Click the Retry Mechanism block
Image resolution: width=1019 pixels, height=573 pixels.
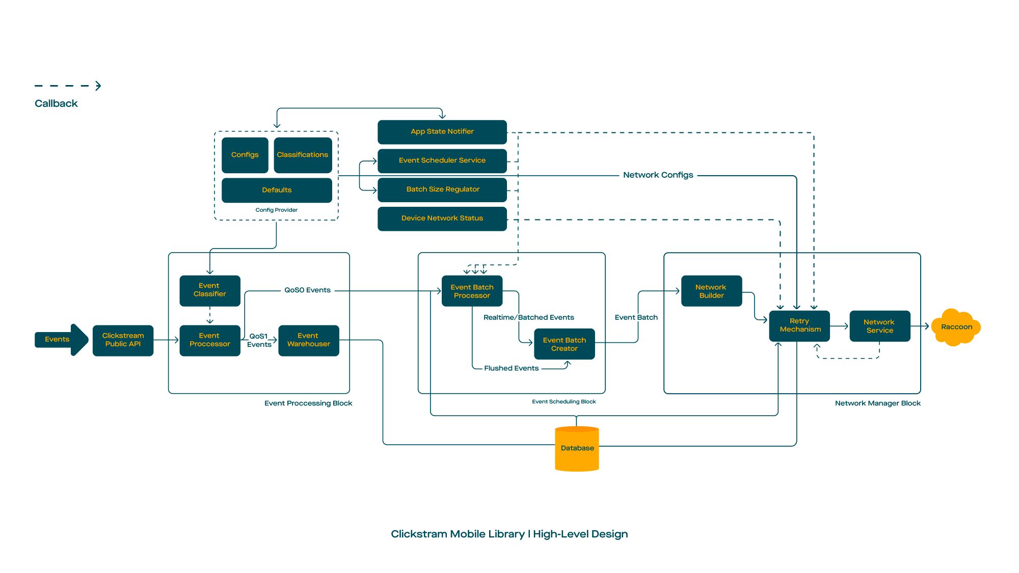tap(799, 325)
